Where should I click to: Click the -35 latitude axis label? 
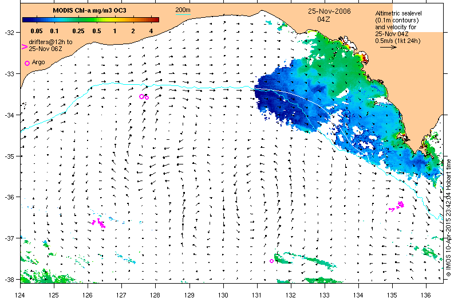click(x=9, y=156)
